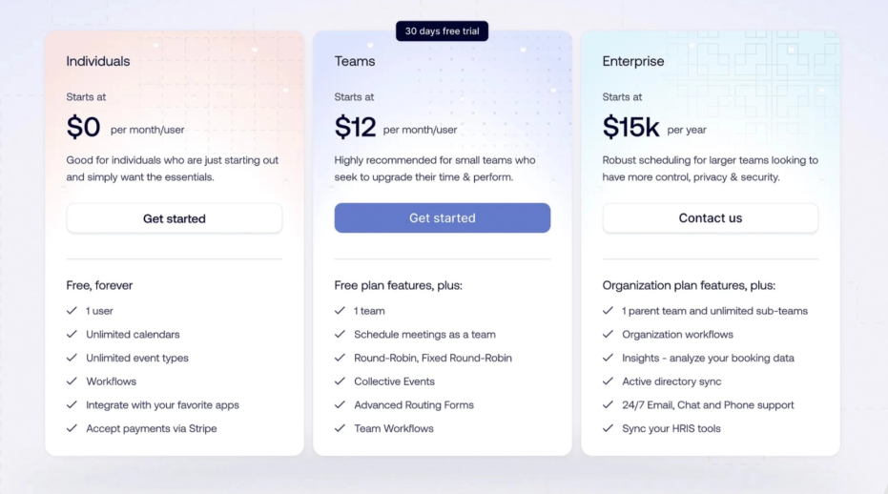Click the checkmark beside Sync your HRIS tools

608,428
